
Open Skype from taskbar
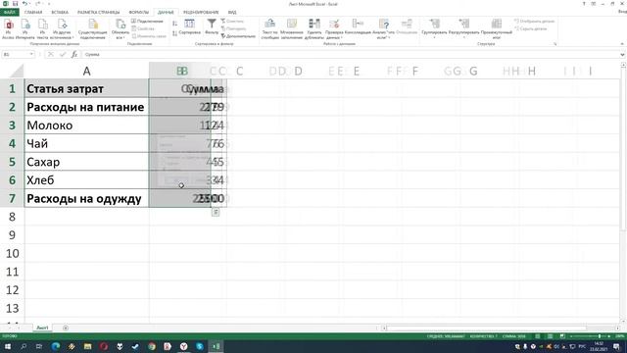point(200,346)
